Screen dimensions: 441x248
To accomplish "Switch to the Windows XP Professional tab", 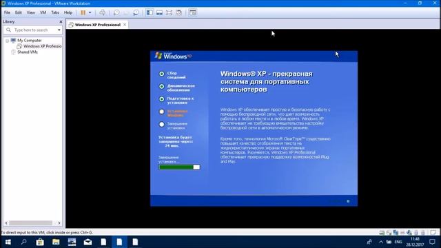I will point(97,25).
